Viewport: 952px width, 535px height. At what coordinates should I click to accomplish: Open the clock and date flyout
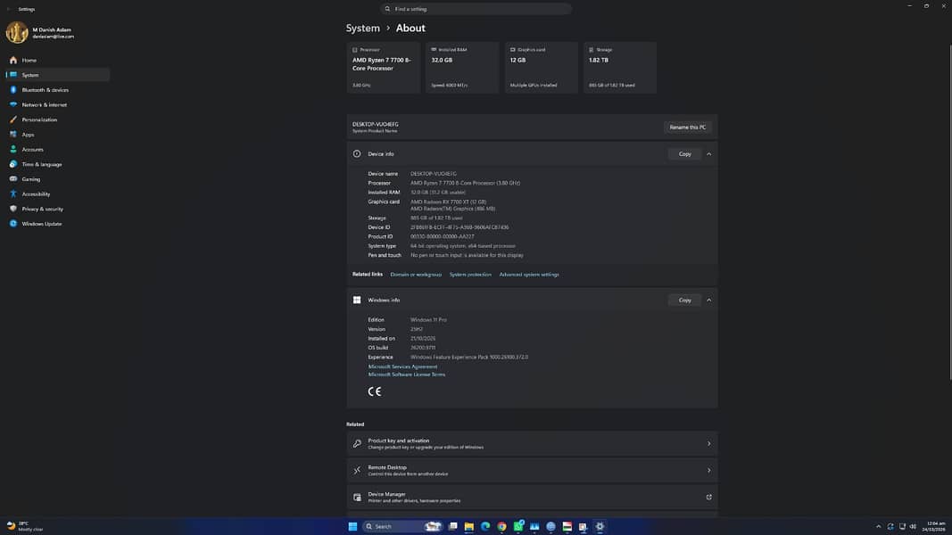(x=934, y=526)
